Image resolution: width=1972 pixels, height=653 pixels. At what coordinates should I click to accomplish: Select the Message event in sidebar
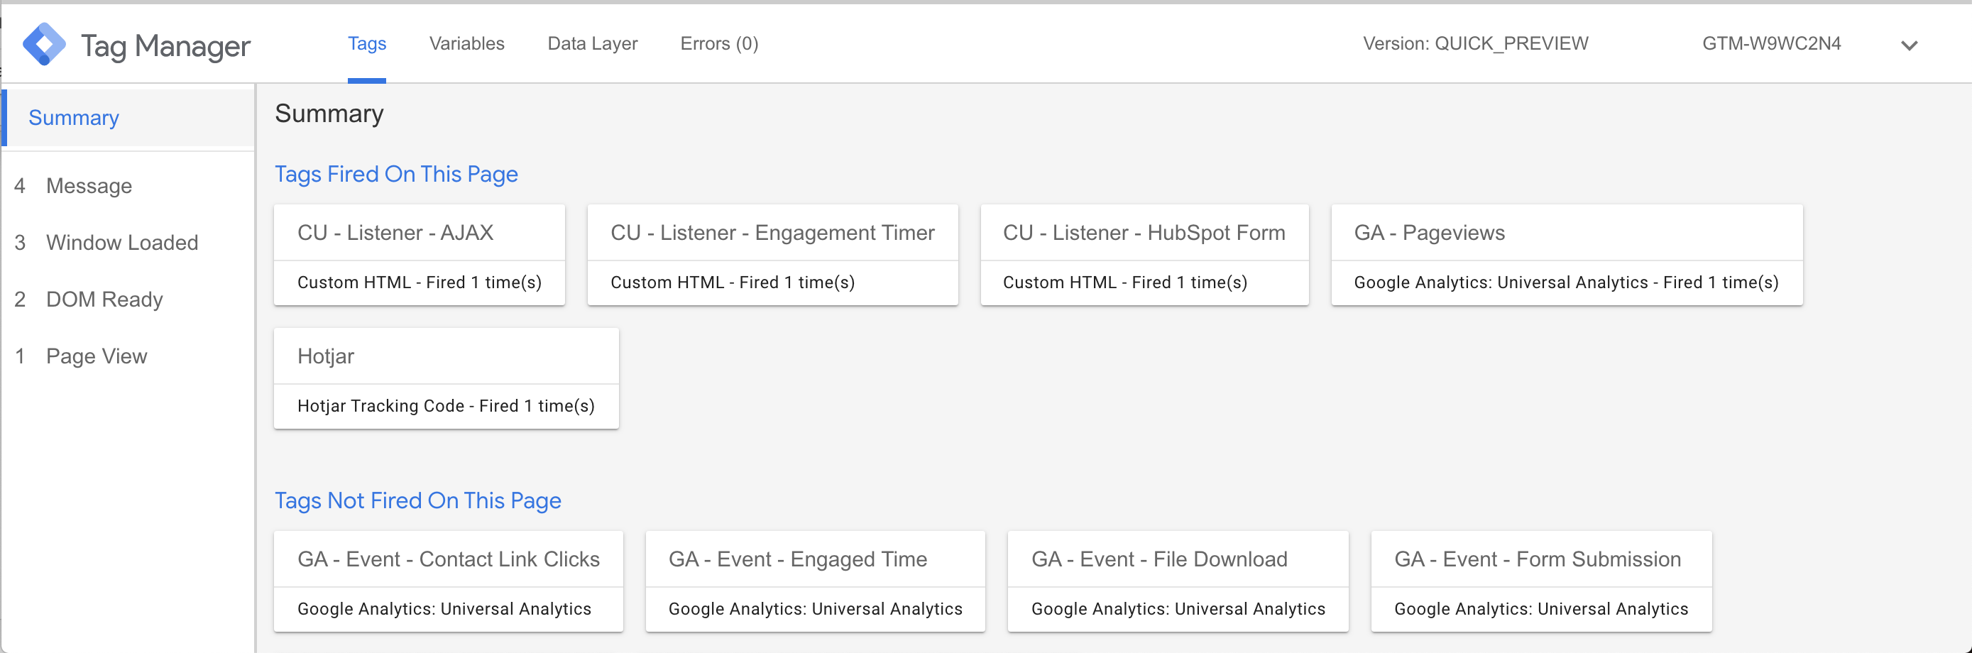[x=89, y=186]
